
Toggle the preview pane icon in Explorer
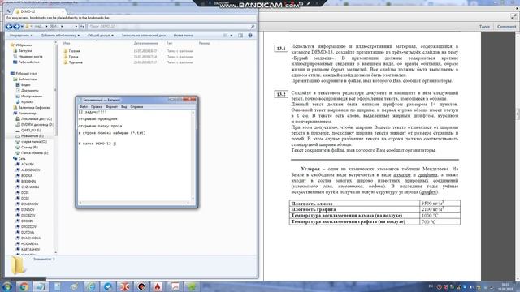(x=240, y=36)
